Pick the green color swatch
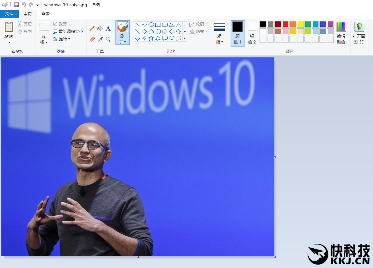The height and width of the screenshot is (268, 373). pos(308,24)
